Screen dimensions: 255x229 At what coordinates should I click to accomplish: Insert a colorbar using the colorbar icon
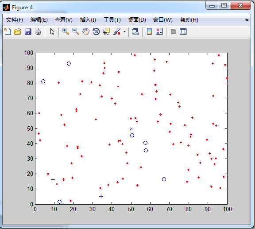(x=149, y=31)
